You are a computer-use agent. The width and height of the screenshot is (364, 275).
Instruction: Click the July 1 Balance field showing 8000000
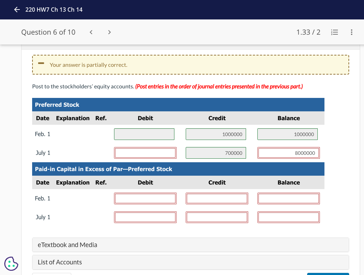[288, 152]
